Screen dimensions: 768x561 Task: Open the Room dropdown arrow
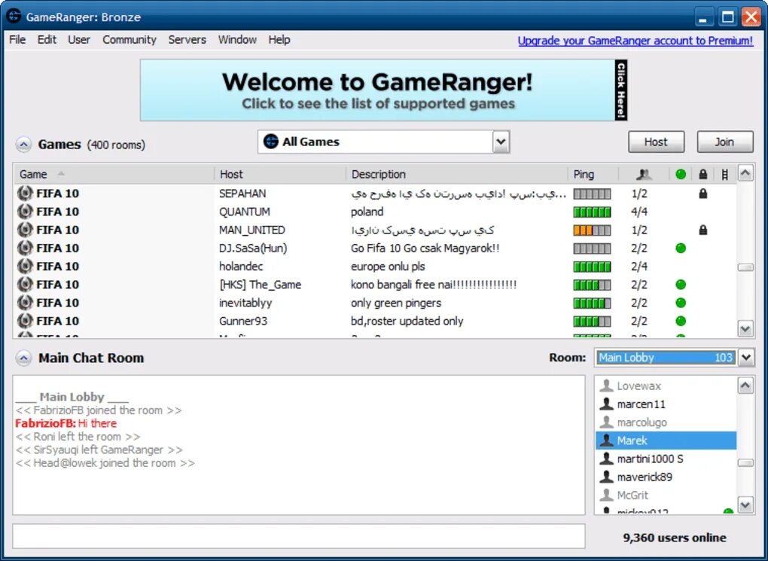click(746, 358)
